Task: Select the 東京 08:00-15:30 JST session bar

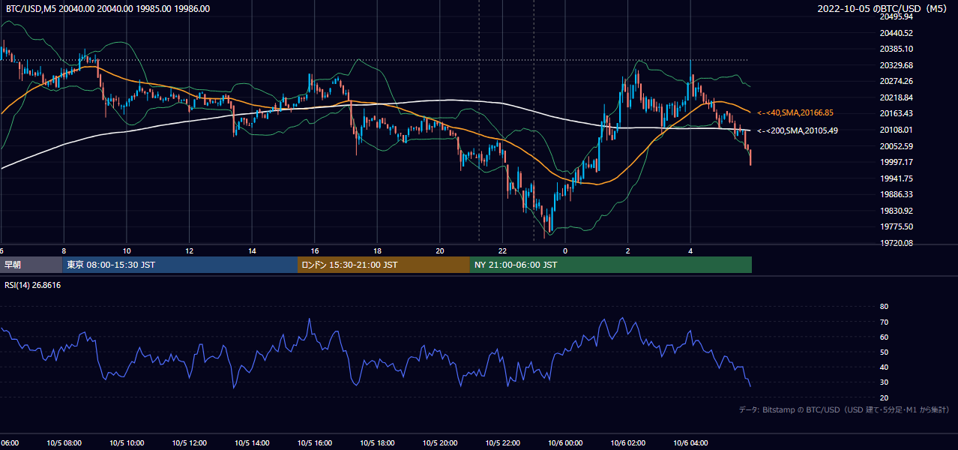Action: pyautogui.click(x=180, y=265)
